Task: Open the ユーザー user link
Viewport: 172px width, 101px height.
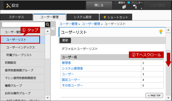Action: coord(68,74)
